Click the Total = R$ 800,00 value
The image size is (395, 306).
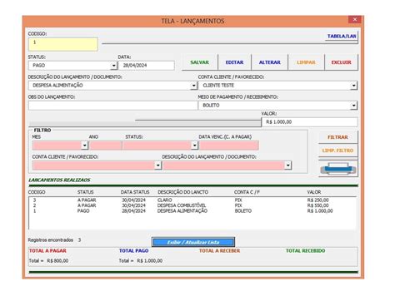[x=48, y=261]
